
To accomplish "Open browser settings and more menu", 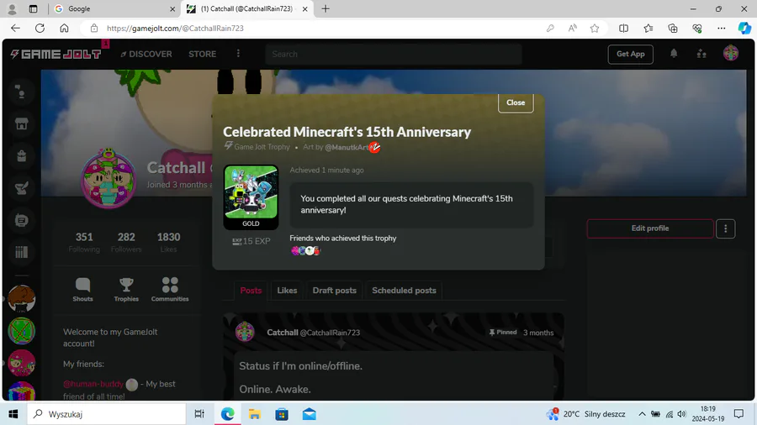I will point(722,28).
